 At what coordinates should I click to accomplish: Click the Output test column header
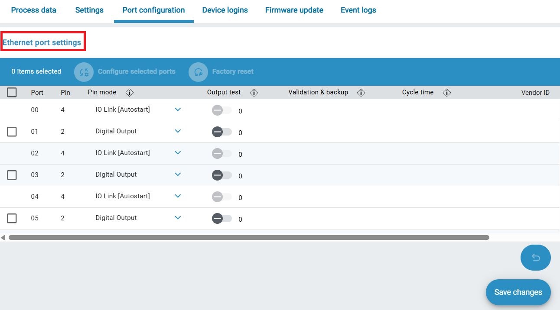click(224, 92)
